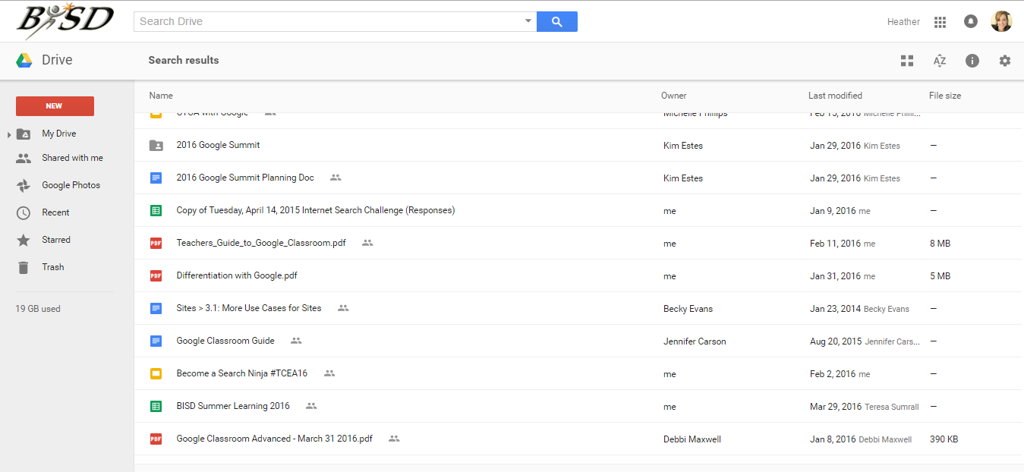The image size is (1024, 472).
Task: View Starred items
Action: pyautogui.click(x=56, y=240)
